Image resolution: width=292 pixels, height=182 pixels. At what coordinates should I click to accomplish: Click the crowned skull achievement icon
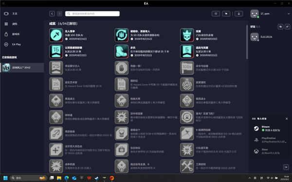click(187, 35)
